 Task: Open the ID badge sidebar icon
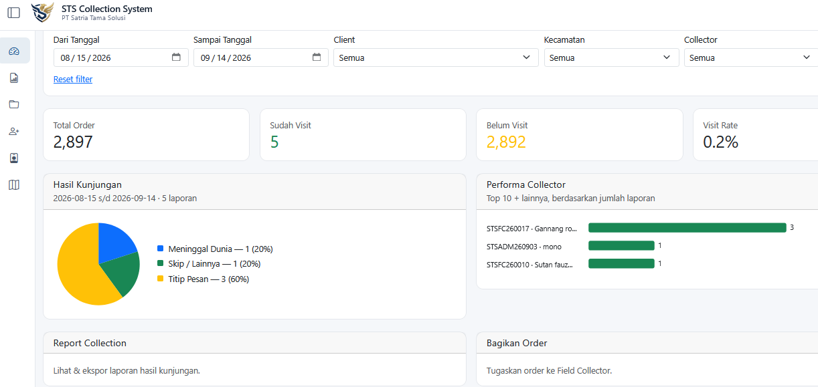tap(14, 158)
